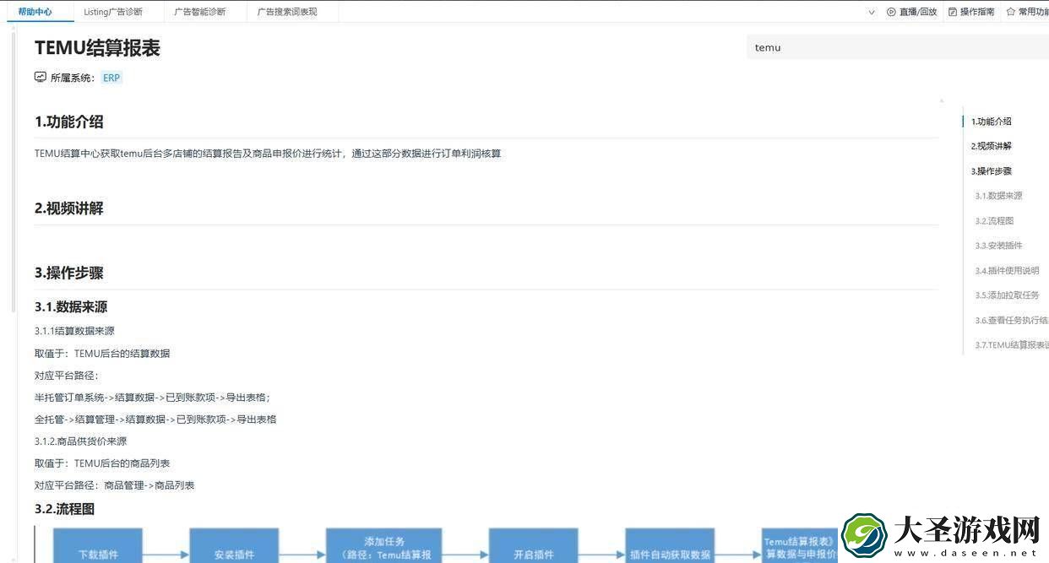
Task: Switch to the 帮助中心 tab
Action: (35, 12)
